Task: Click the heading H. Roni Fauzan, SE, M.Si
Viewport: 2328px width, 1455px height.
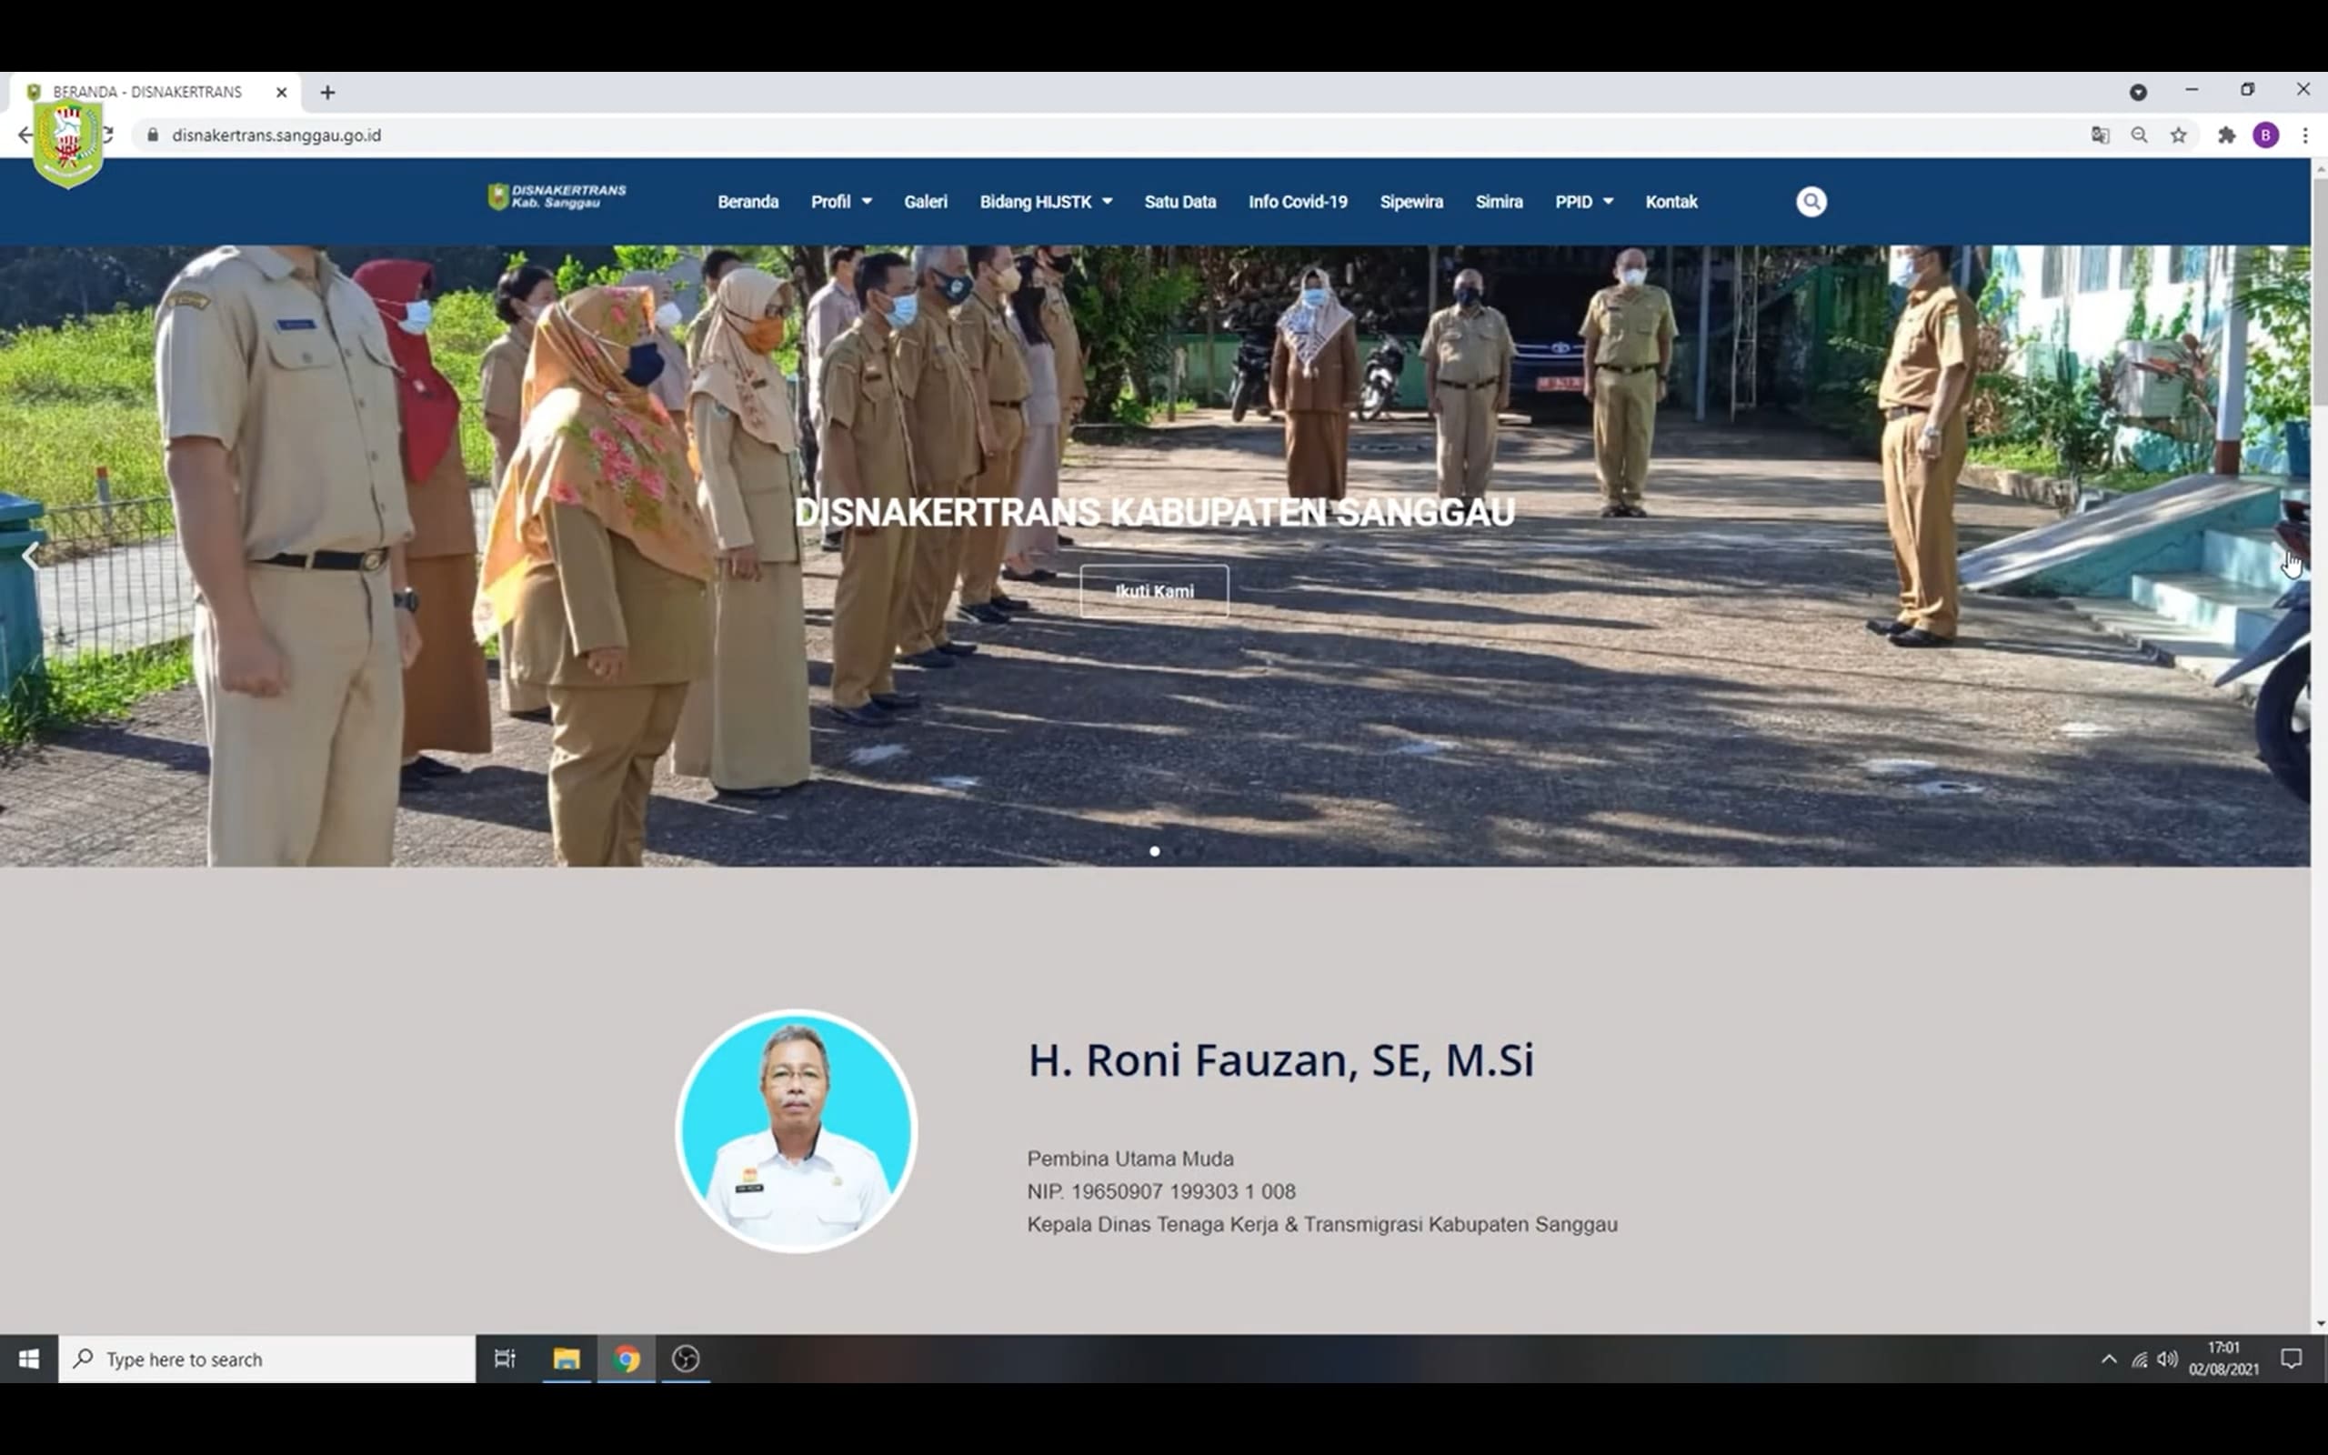Action: 1280,1059
